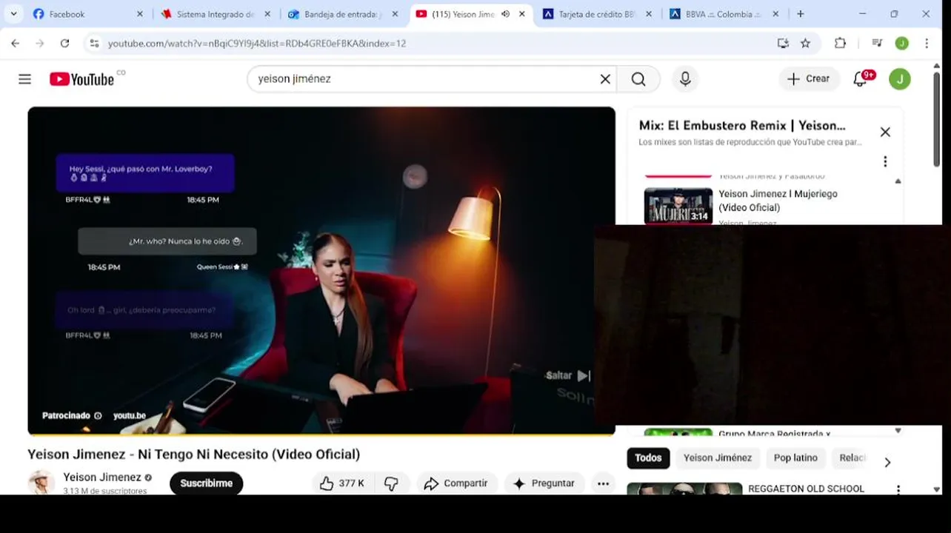Select the Pop latino filter chip
951x533 pixels.
[x=795, y=458]
